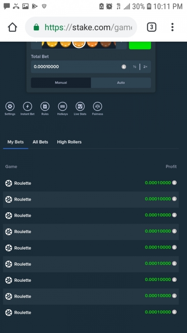Image resolution: width=187 pixels, height=333 pixels.
Task: Click the Total Bet amount field
Action: [x=80, y=67]
